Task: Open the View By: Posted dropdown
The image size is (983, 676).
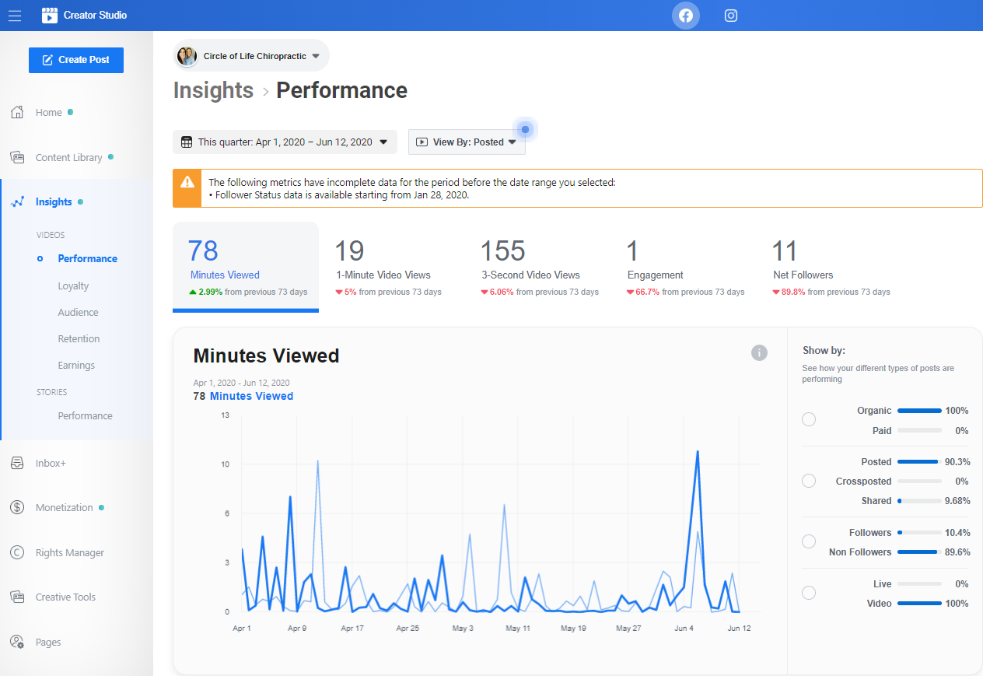Action: point(467,142)
